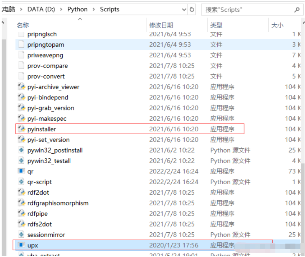Select the prov-convert file name
The width and height of the screenshot is (305, 257).
coord(46,76)
